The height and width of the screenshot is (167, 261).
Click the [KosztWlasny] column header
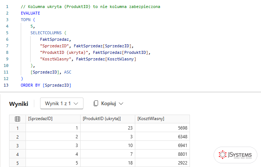[162, 119]
